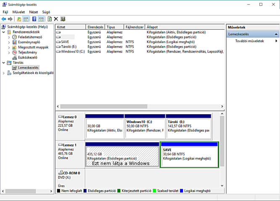
Task: Select the 30,00 GB active partition block
Action: click(105, 126)
